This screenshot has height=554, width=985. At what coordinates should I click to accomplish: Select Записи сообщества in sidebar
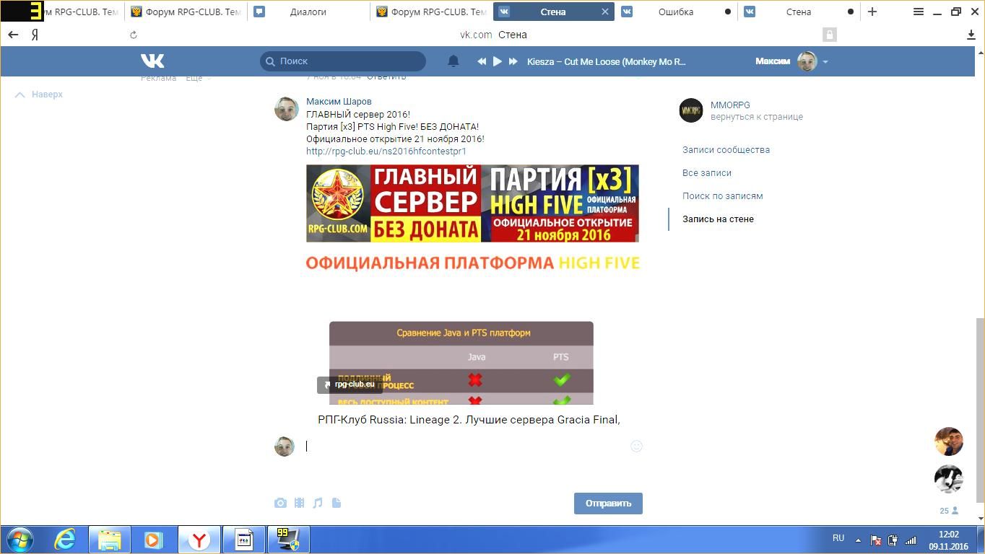[x=726, y=150]
